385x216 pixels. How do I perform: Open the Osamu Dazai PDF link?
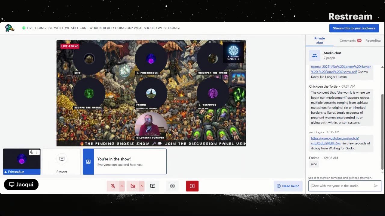[x=341, y=69]
